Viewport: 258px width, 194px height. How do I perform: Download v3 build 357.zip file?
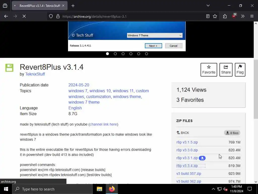tap(189, 174)
